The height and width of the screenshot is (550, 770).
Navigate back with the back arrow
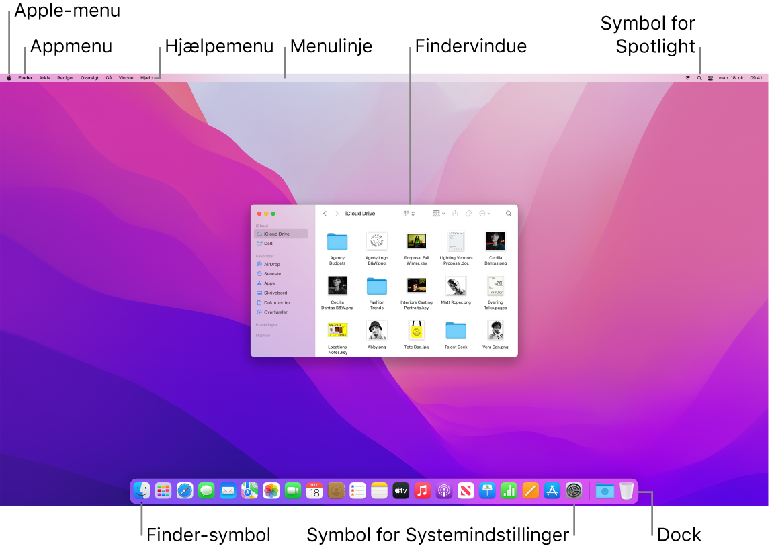pos(325,213)
